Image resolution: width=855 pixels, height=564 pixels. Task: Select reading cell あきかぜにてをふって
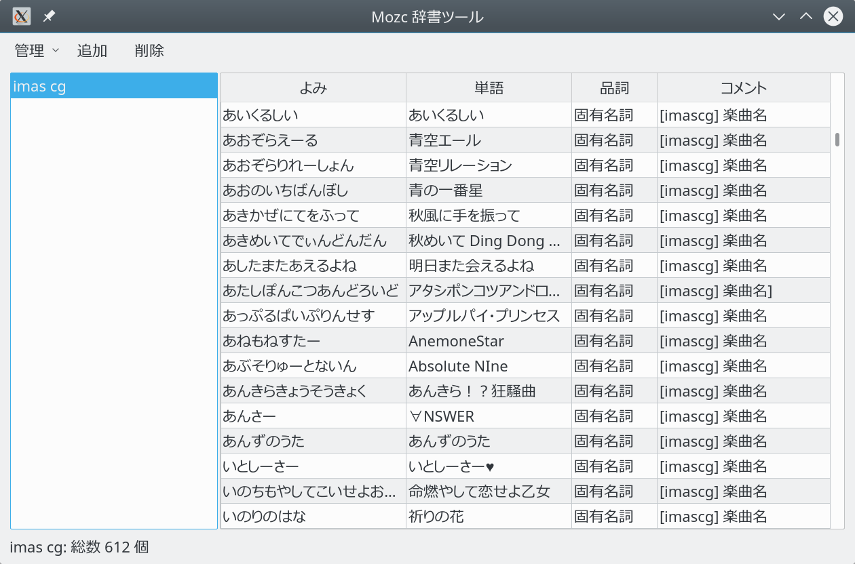tap(313, 216)
